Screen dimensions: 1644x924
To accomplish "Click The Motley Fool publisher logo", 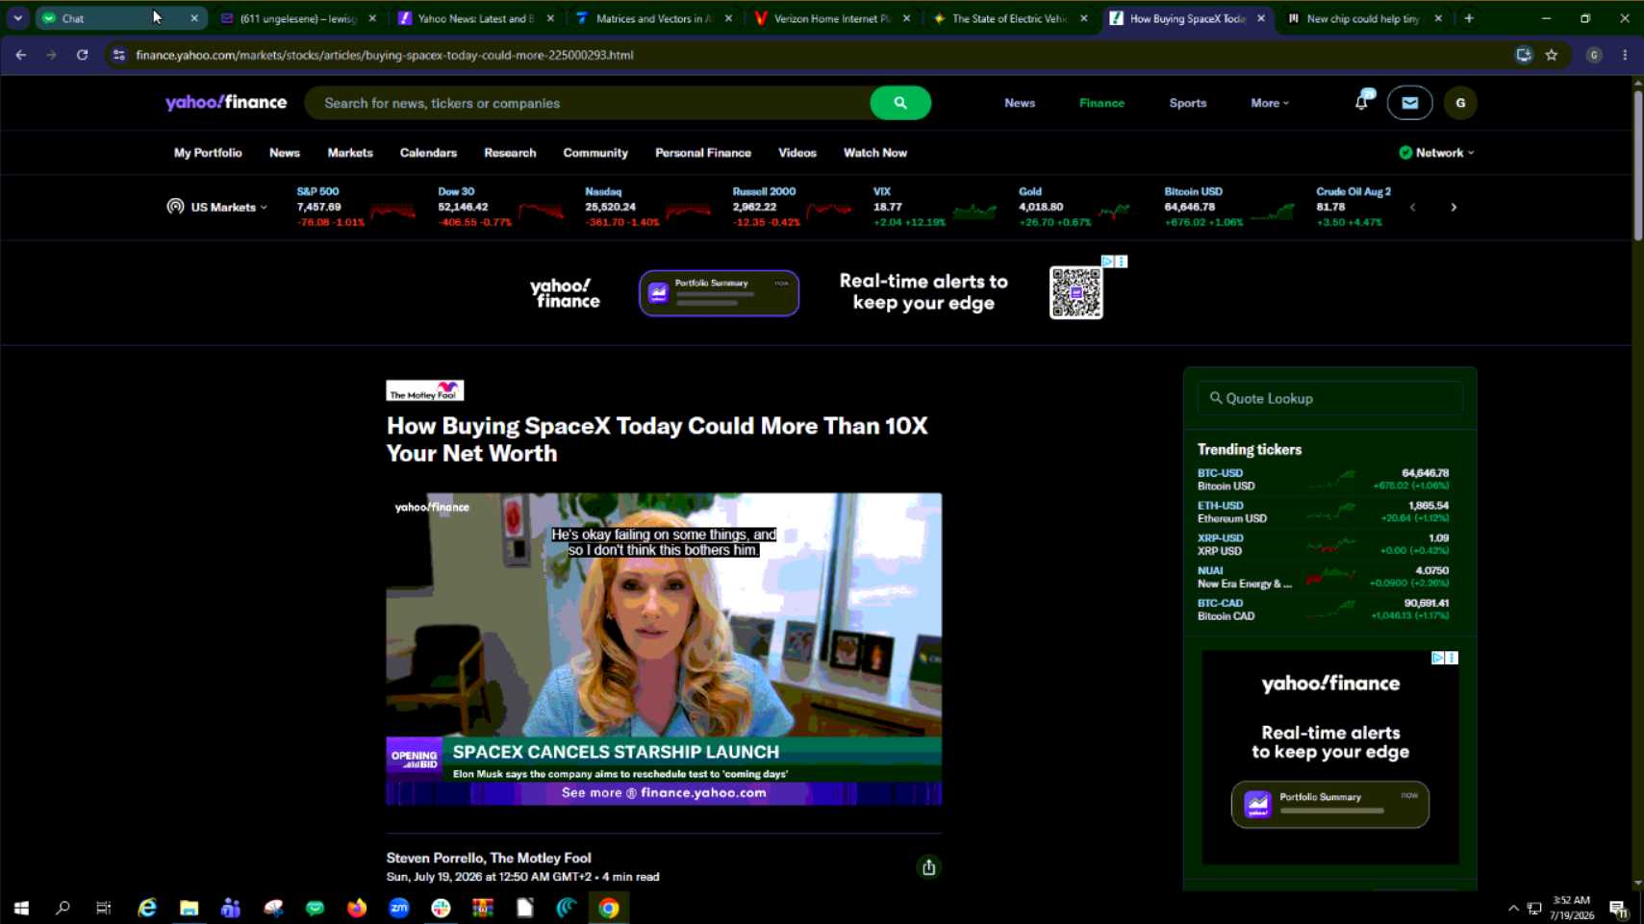I will (x=425, y=390).
